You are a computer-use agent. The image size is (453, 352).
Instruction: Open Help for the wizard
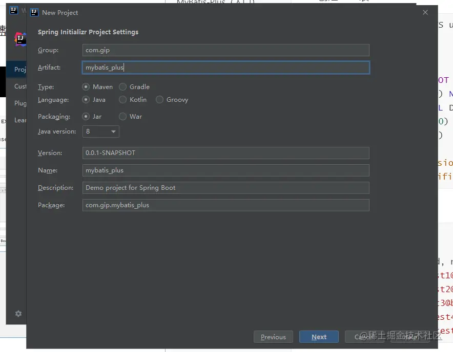[410, 337]
